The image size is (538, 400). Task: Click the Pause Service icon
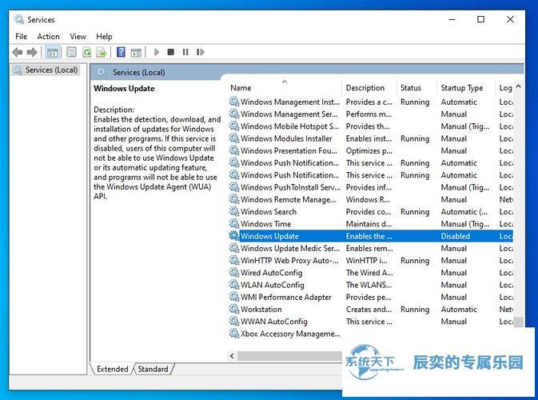185,52
